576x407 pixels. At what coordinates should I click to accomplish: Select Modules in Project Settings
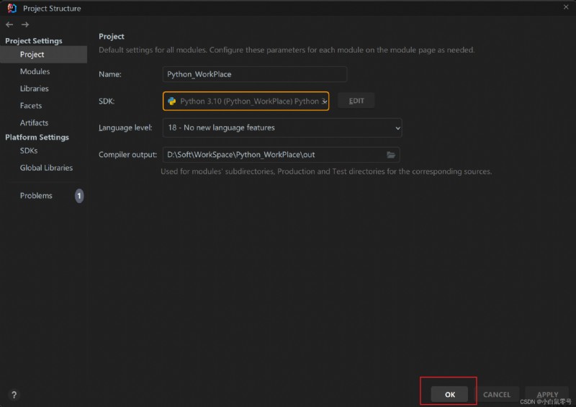35,71
